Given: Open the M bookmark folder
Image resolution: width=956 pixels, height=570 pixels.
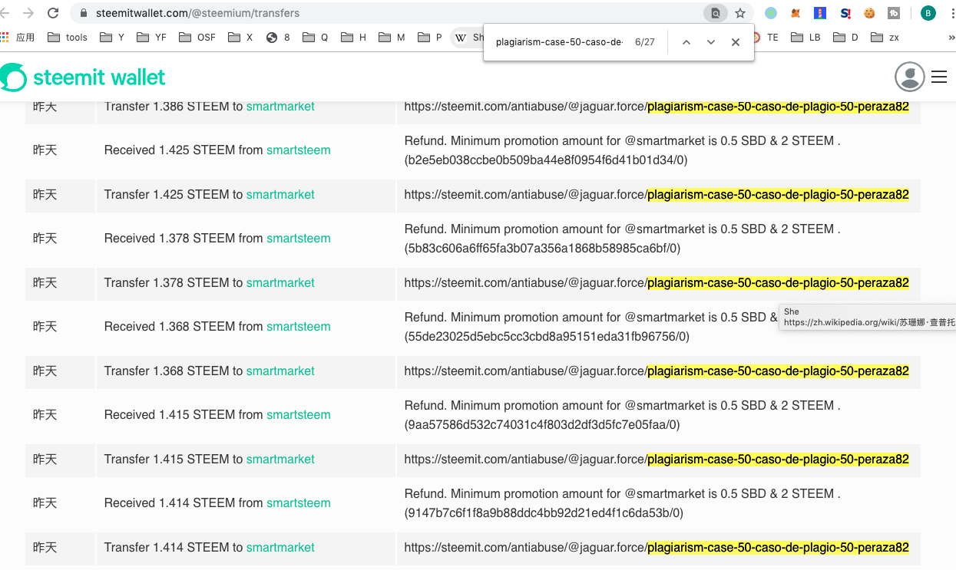Looking at the screenshot, I should click(392, 37).
